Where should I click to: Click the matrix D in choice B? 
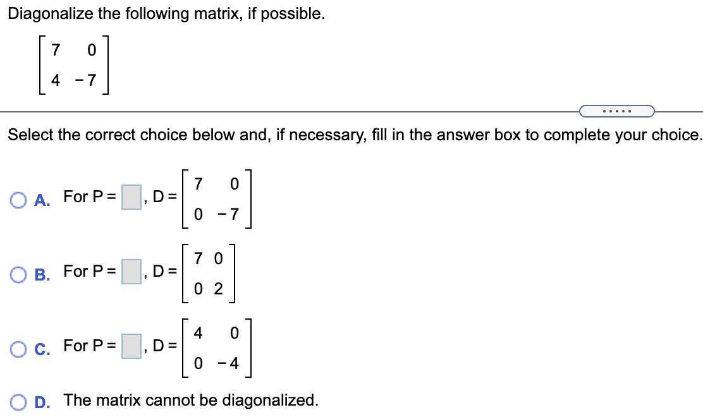209,272
